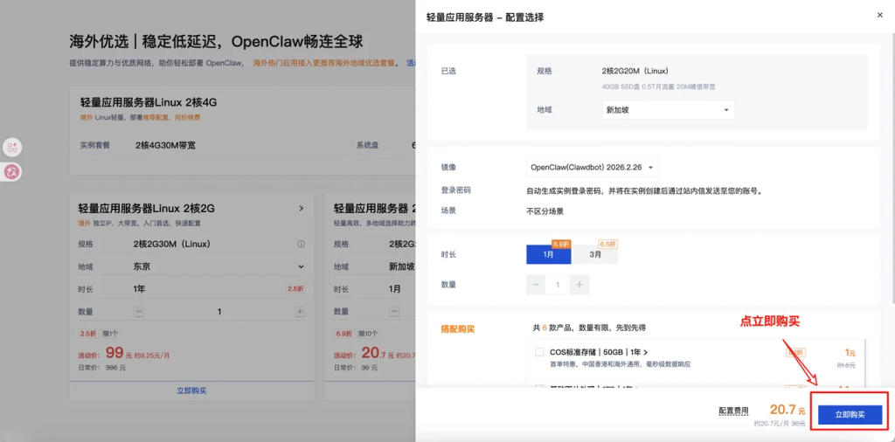
Task: Click the pink round floating sidebar icon
Action: 12,171
